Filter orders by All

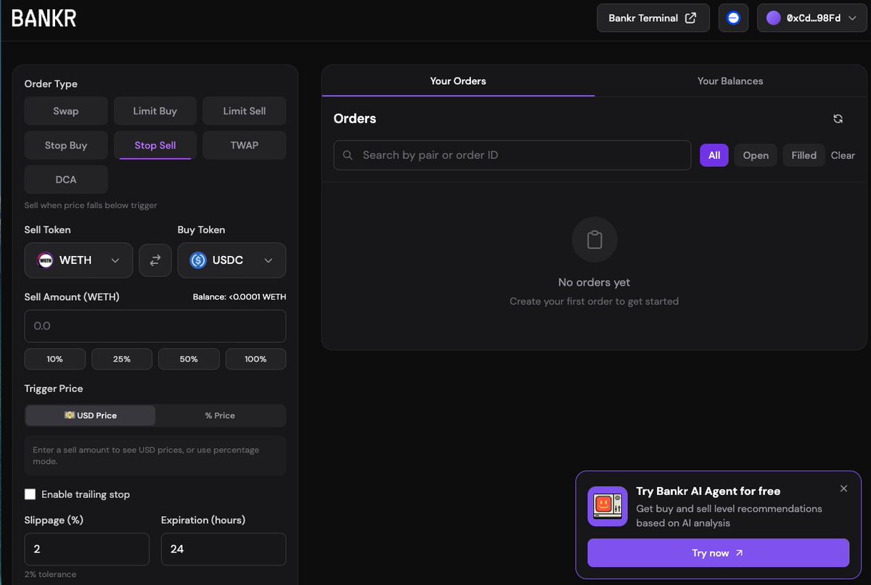tap(714, 155)
